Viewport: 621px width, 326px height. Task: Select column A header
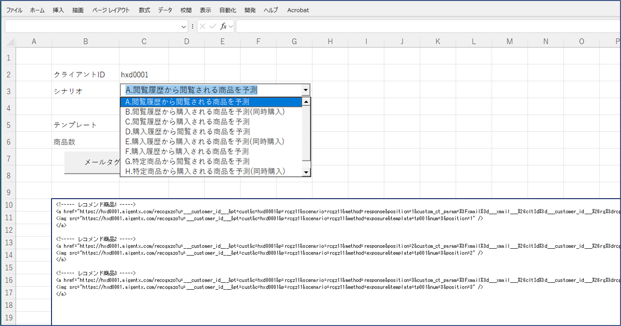coord(34,42)
